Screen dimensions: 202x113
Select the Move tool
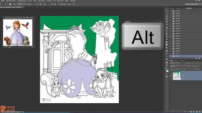167,10
